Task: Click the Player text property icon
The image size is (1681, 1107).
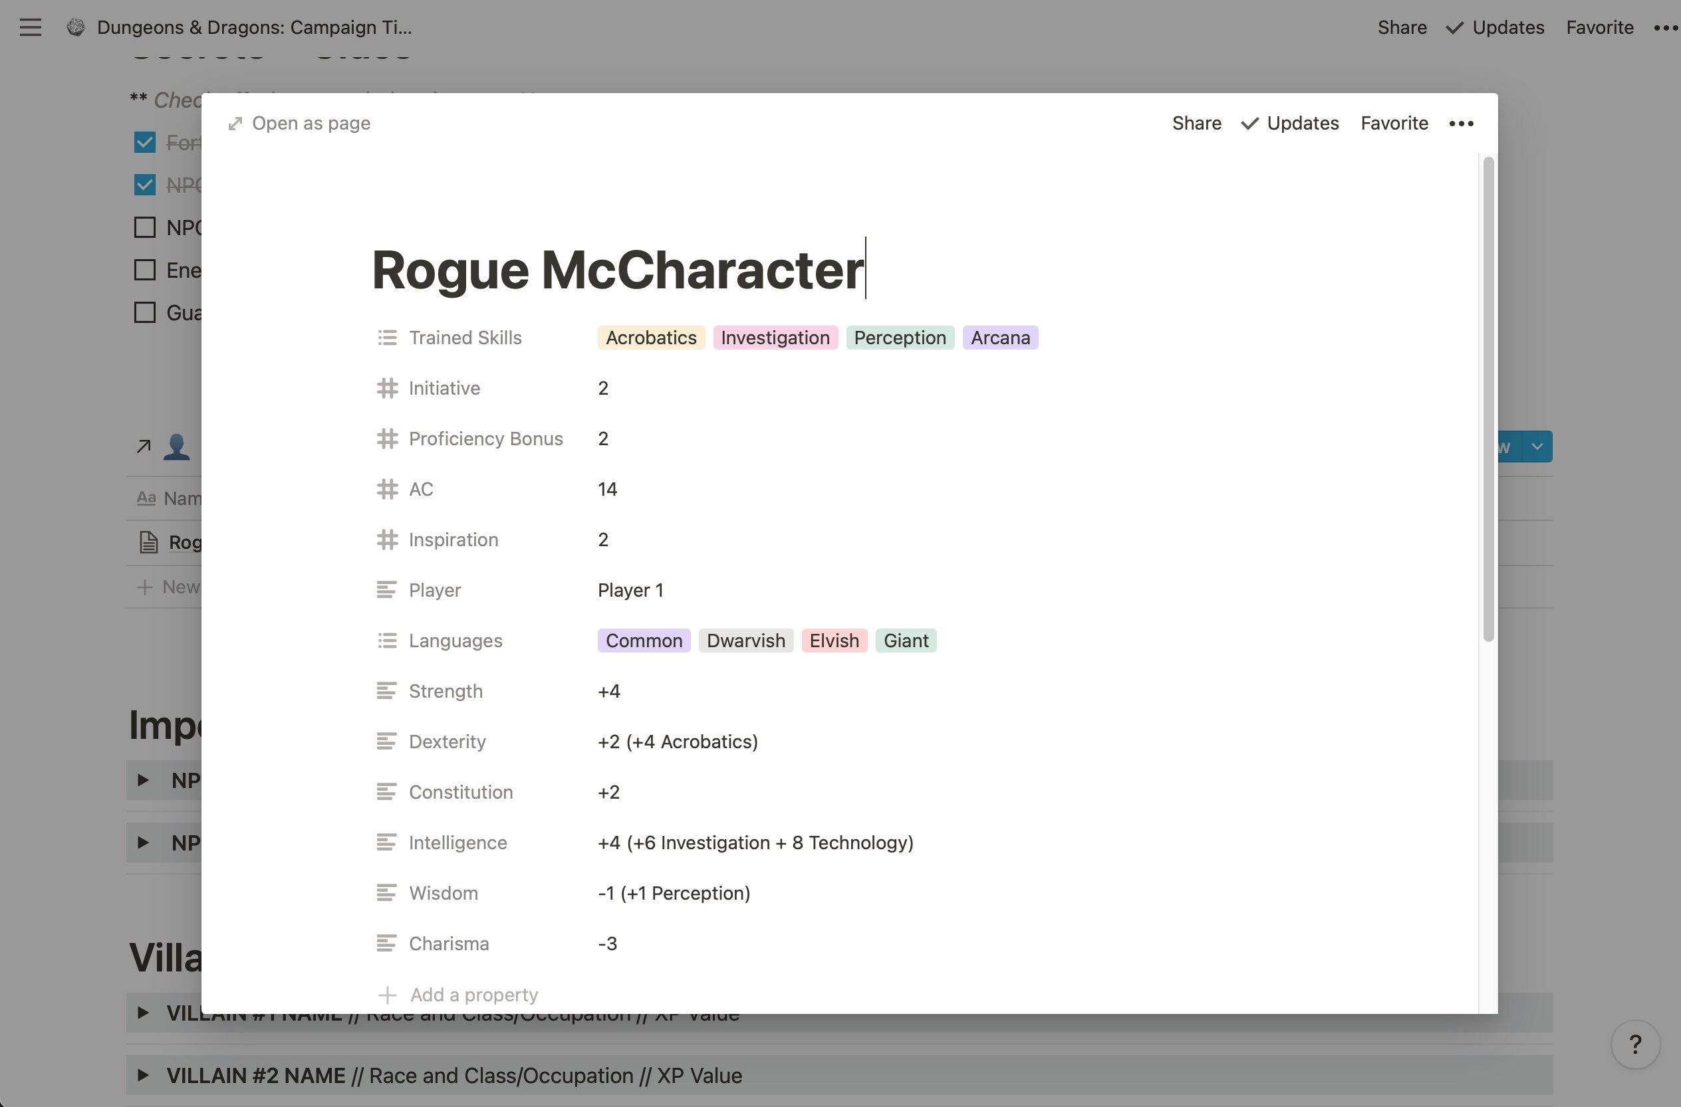Action: tap(387, 589)
